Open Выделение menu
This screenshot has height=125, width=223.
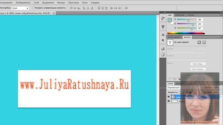48,2
